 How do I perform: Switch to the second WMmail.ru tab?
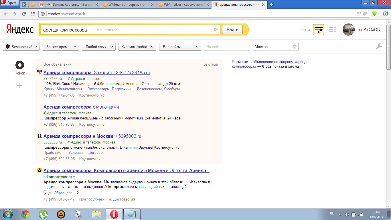point(184,5)
